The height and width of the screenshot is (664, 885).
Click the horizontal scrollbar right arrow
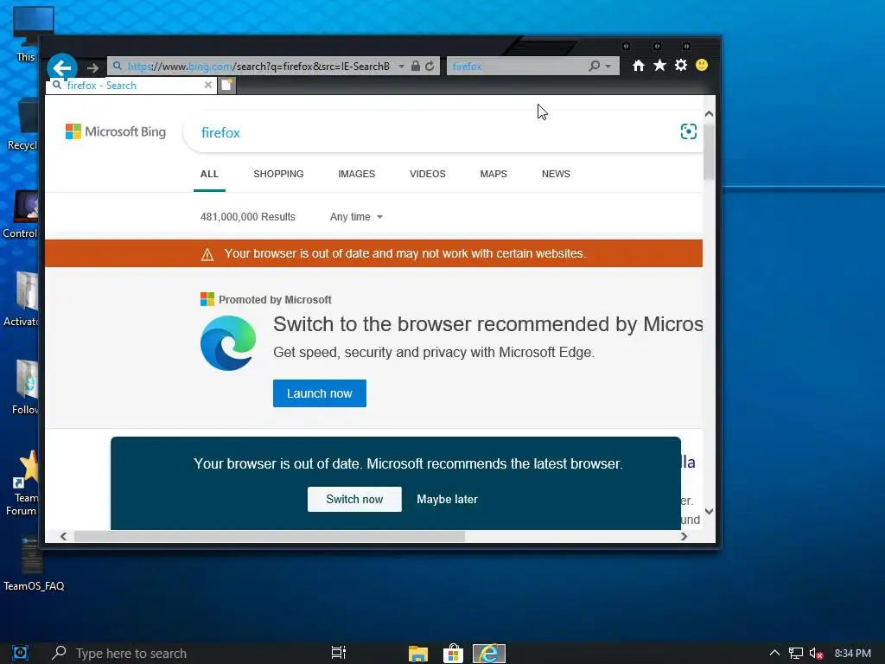click(684, 536)
